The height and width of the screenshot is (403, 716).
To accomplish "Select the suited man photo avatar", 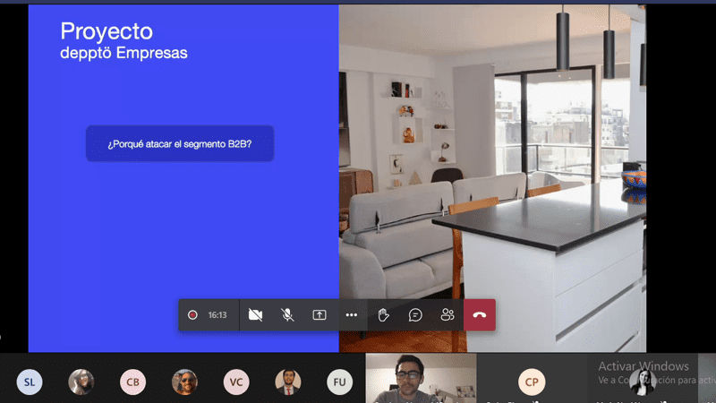I will point(287,382).
